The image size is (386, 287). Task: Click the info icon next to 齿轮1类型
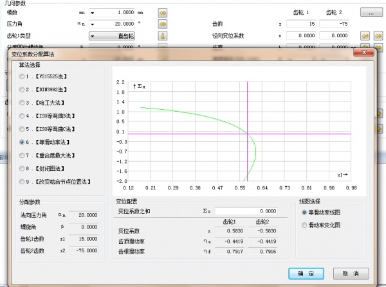pyautogui.click(x=163, y=36)
